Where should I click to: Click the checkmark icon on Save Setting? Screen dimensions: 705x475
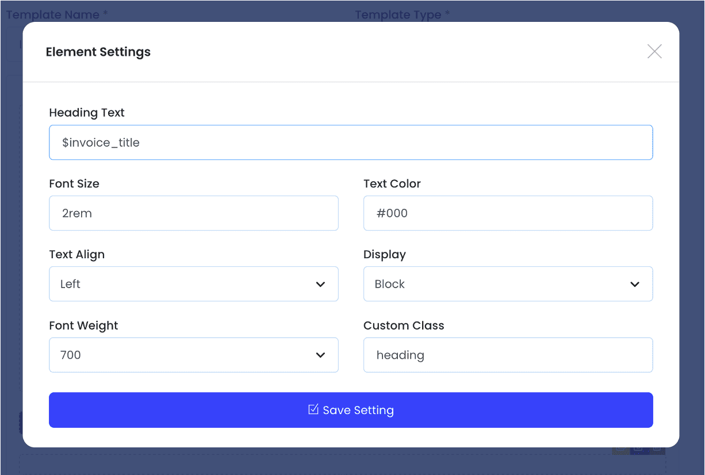(x=313, y=409)
